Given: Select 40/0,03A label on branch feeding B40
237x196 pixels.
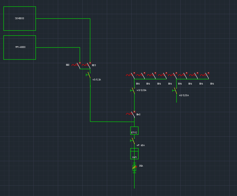Looking at the screenshot, I should (141, 90).
